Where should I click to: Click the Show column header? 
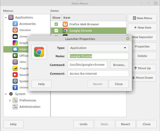[x=56, y=18]
